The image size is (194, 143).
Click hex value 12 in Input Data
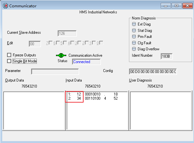point(79,94)
